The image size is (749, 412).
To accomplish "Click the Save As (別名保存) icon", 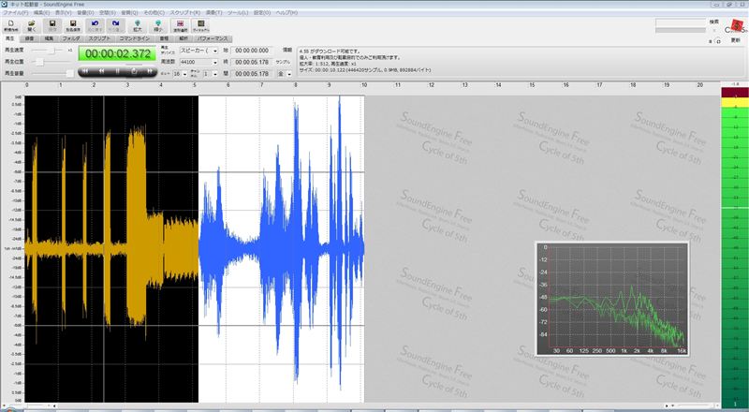I will pos(73,25).
